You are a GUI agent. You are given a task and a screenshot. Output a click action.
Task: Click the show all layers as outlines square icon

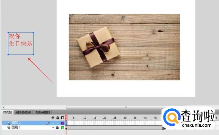click(x=63, y=118)
